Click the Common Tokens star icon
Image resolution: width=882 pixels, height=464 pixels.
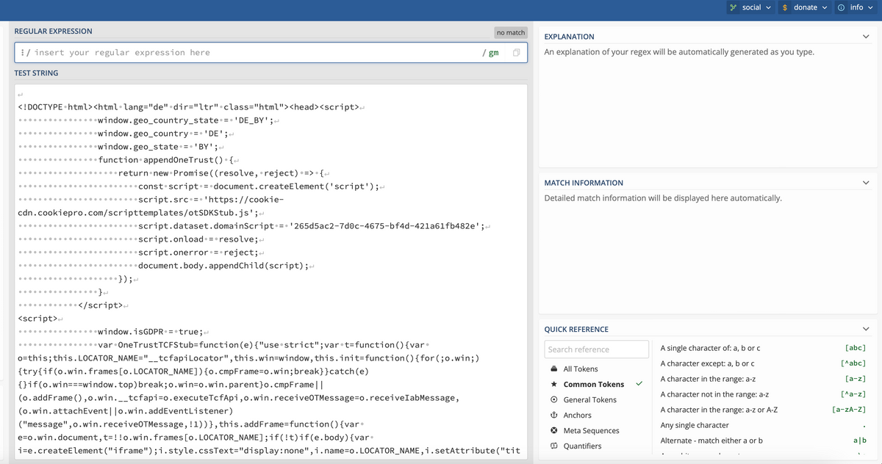pyautogui.click(x=553, y=385)
